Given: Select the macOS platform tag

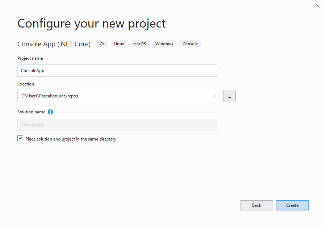Looking at the screenshot, I should [139, 44].
